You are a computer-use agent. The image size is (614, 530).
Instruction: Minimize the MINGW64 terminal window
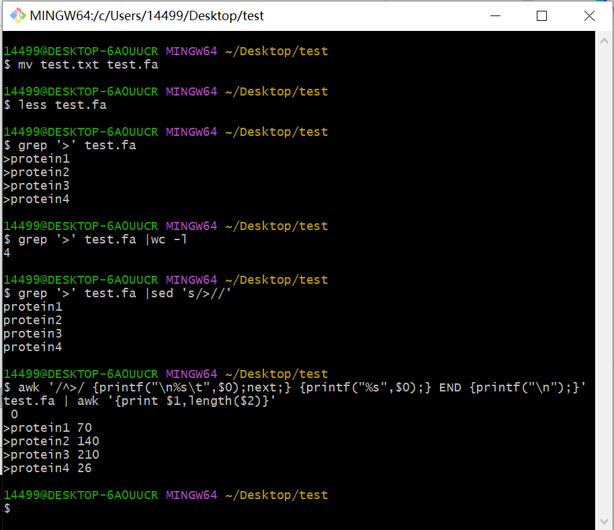[495, 15]
